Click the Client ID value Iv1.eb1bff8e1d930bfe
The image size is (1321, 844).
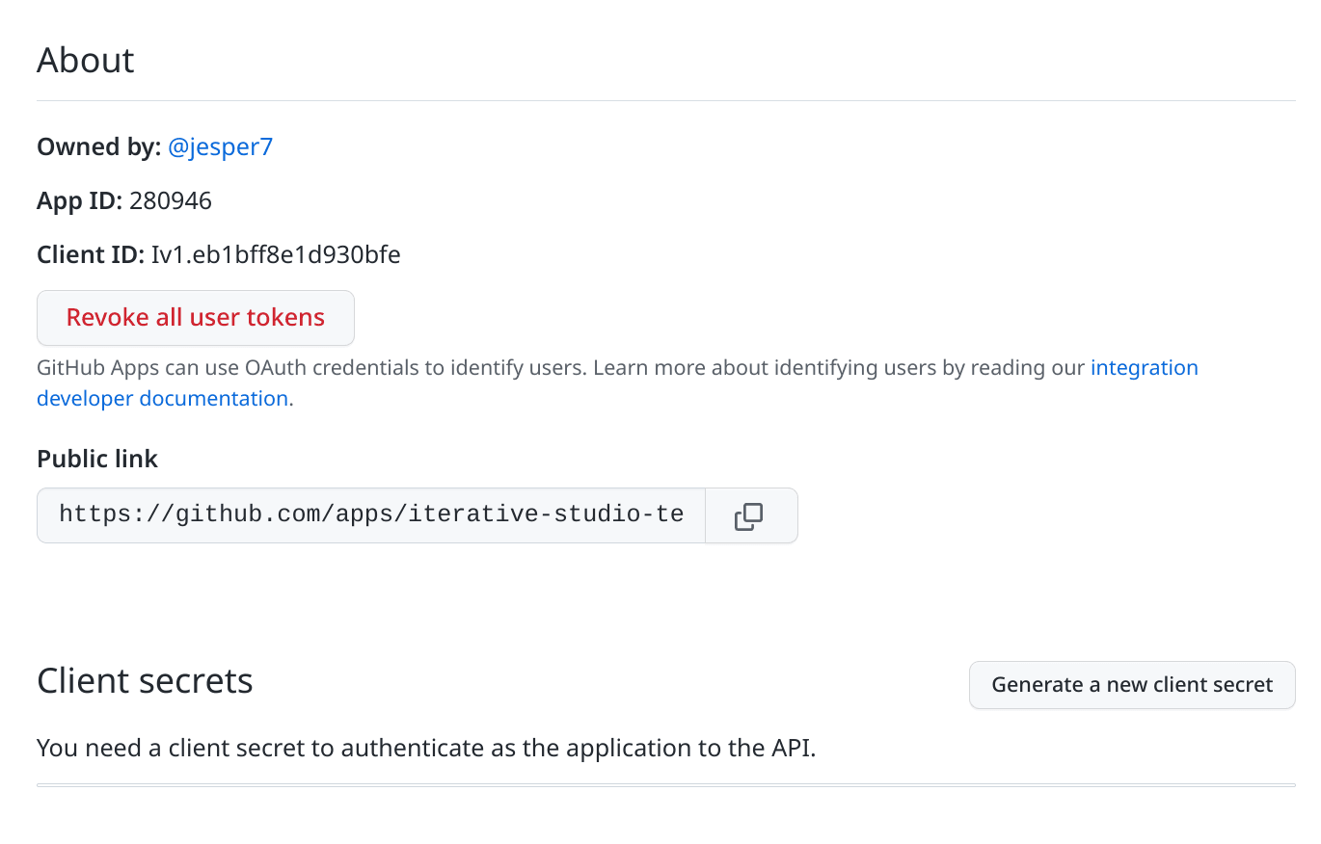[x=276, y=255]
